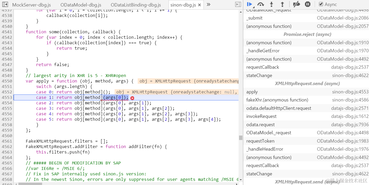Toggle pause on exceptions
The image size is (369, 185).
pos(308,4)
